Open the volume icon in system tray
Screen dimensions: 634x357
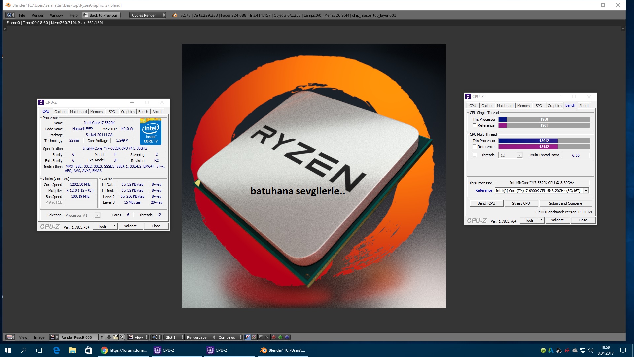pyautogui.click(x=590, y=350)
